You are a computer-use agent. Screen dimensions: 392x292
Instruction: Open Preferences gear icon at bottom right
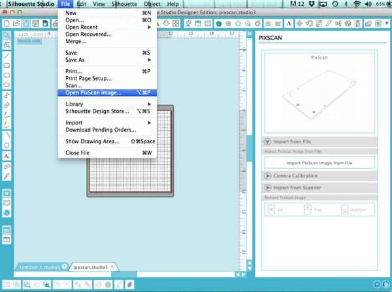(377, 284)
